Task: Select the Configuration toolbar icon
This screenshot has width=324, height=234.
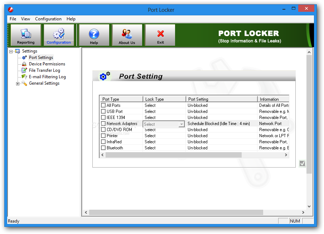Action: click(59, 35)
